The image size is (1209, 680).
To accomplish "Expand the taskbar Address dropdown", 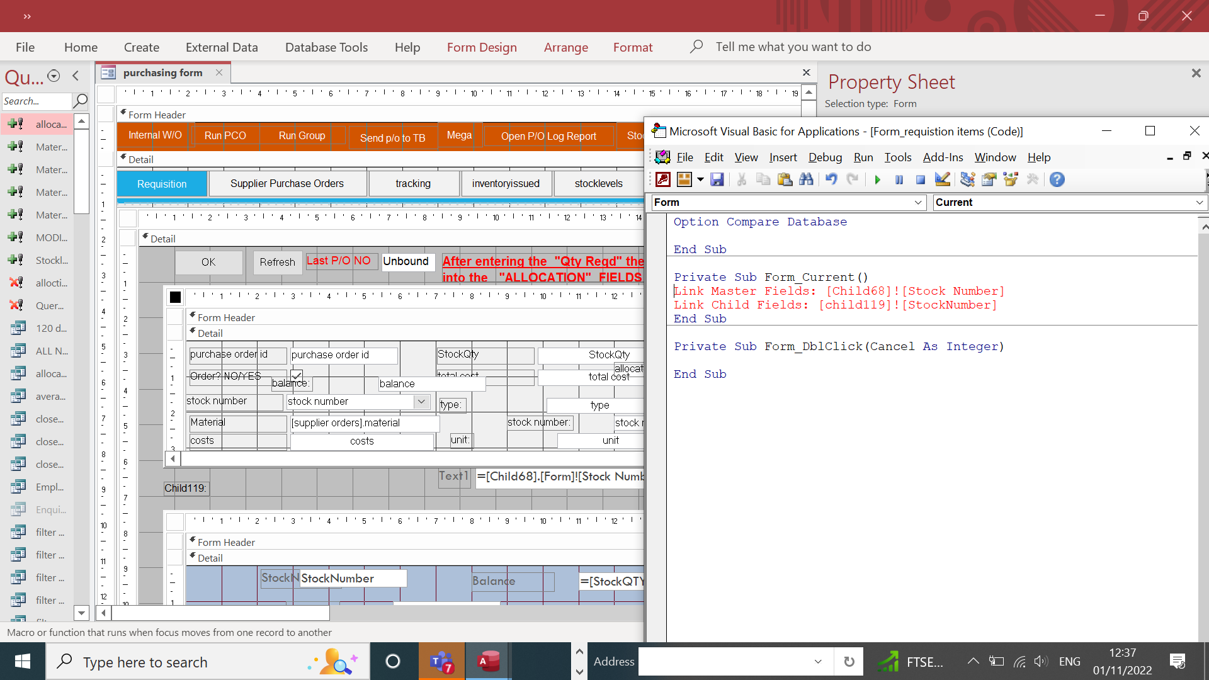I will click(x=817, y=661).
